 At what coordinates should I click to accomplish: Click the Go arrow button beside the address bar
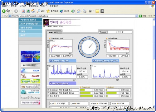click(140, 16)
